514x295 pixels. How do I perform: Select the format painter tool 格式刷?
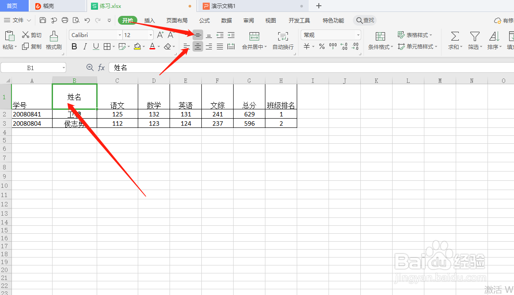(53, 40)
